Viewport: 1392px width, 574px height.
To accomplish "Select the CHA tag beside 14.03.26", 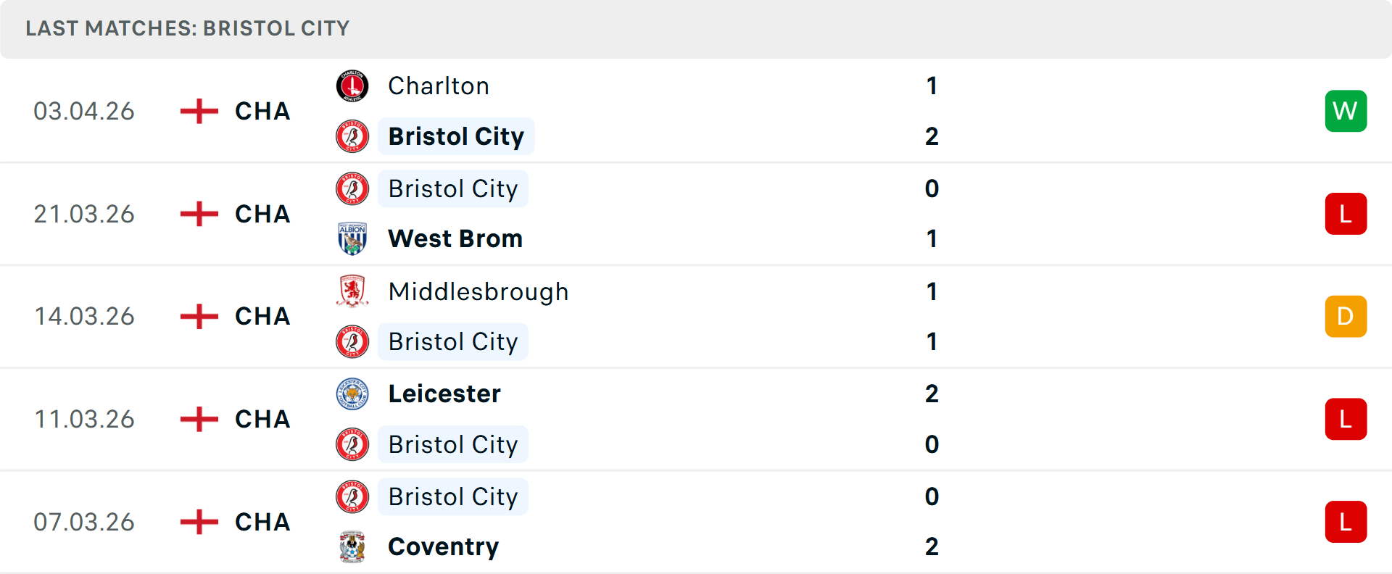I will click(261, 316).
